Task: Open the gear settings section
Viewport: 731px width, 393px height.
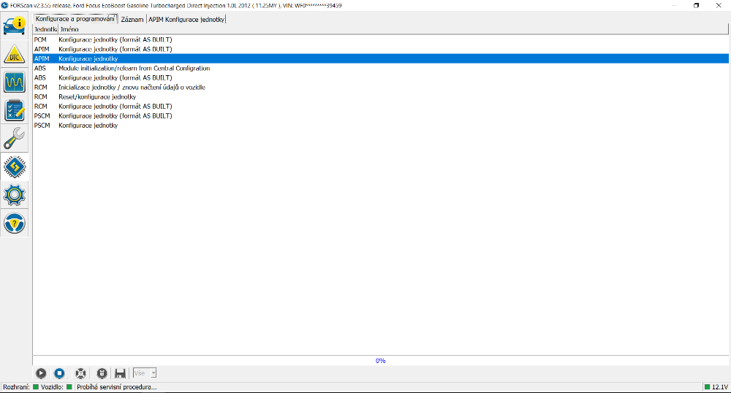Action: point(15,195)
